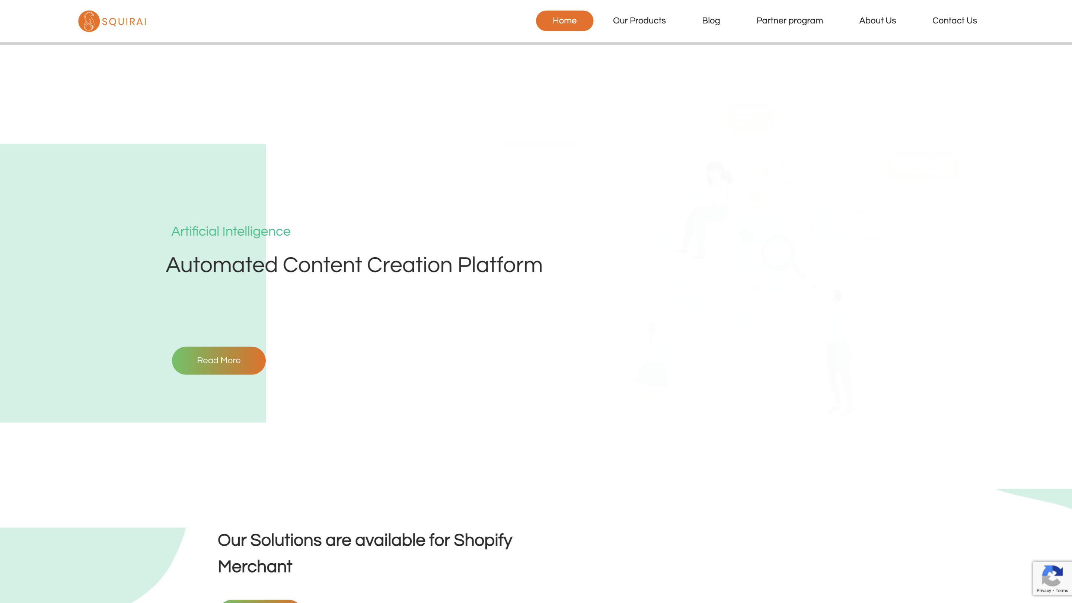Click the curved mint shape beside Shopify heading

83,562
